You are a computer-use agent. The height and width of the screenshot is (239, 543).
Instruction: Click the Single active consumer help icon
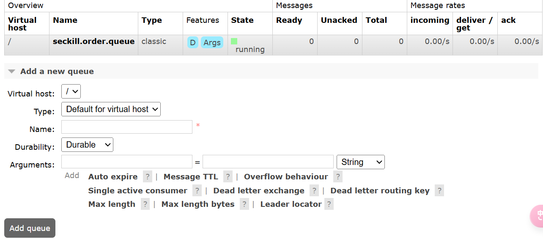[197, 191]
